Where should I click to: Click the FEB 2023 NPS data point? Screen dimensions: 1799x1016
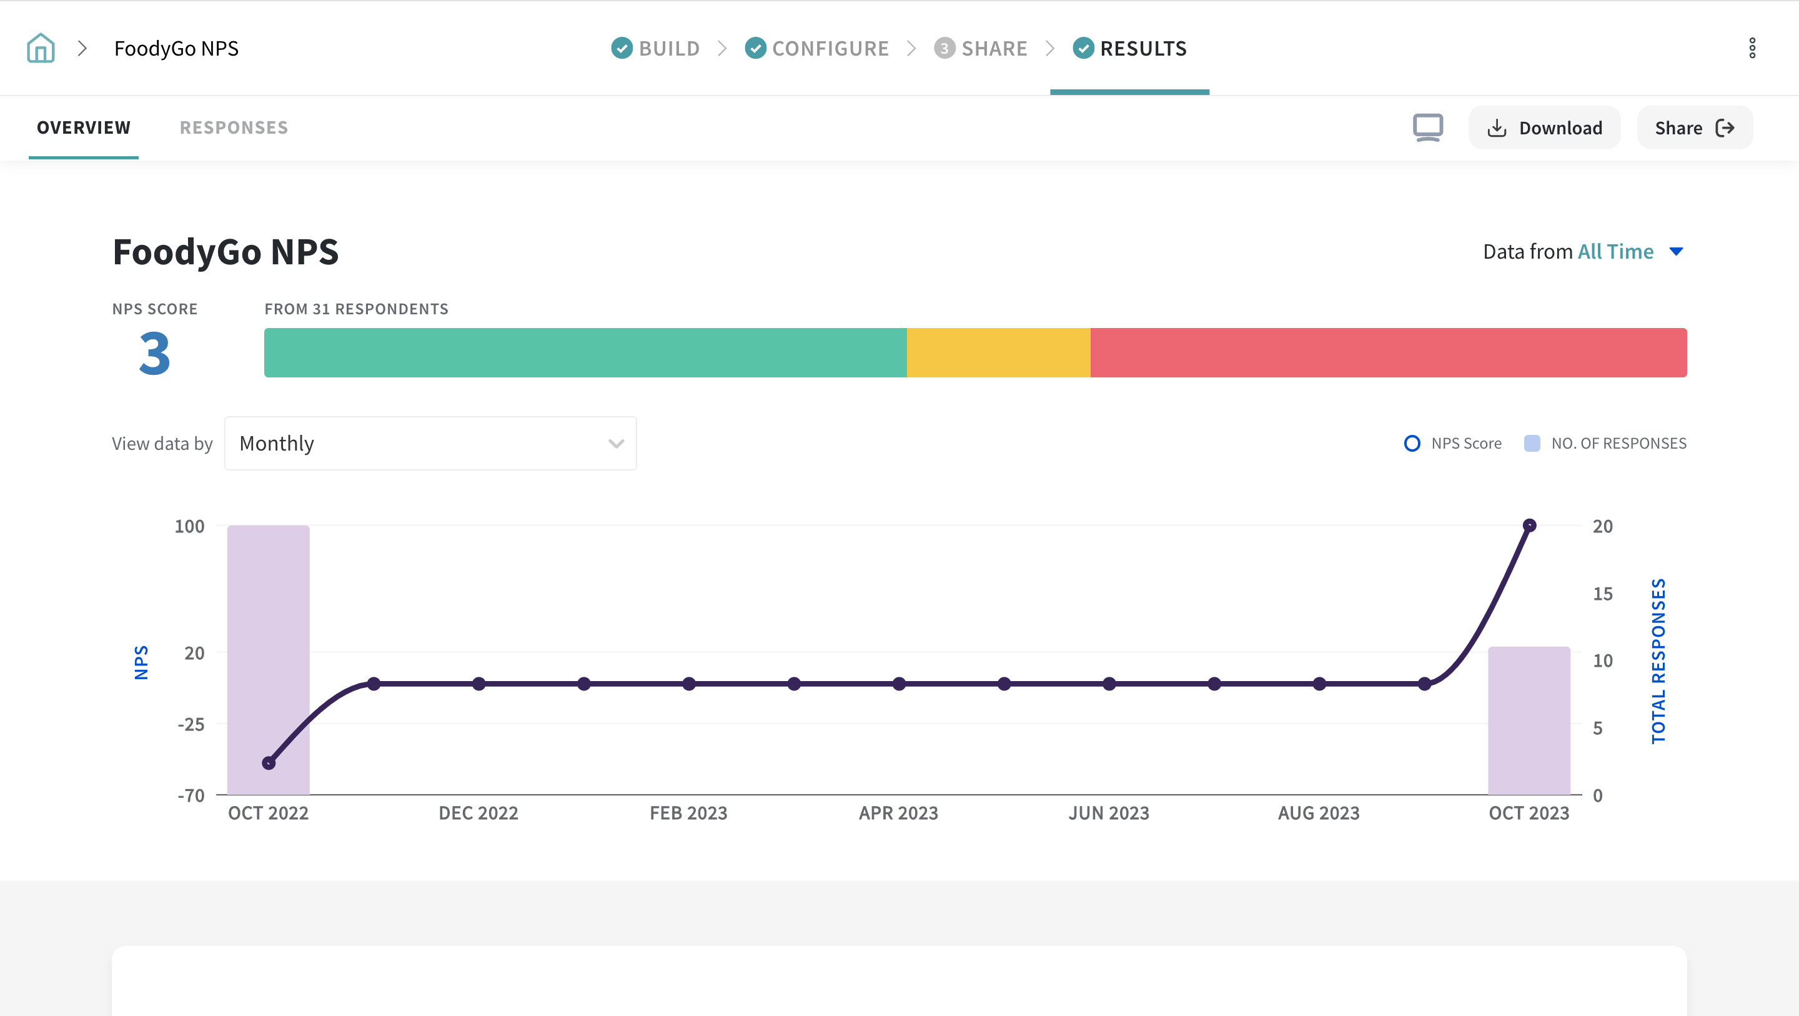pos(688,684)
